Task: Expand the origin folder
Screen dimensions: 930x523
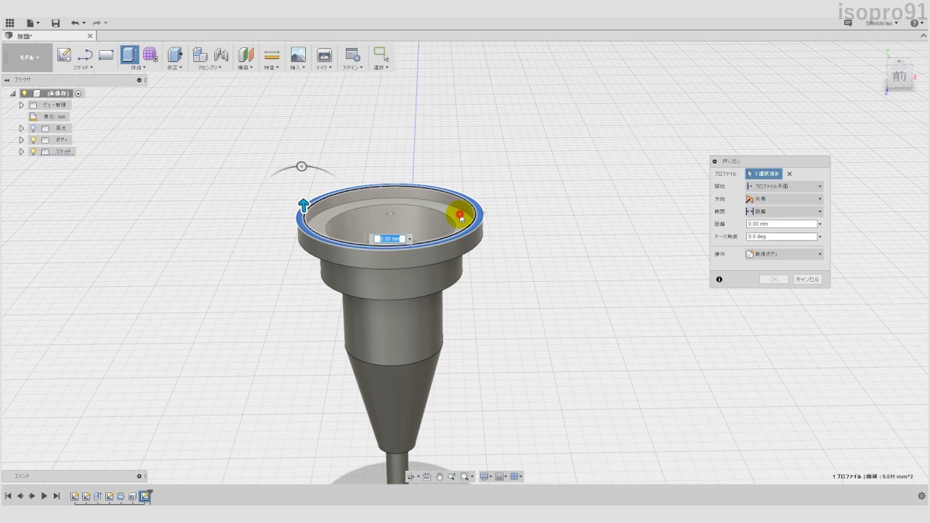Action: pyautogui.click(x=22, y=128)
